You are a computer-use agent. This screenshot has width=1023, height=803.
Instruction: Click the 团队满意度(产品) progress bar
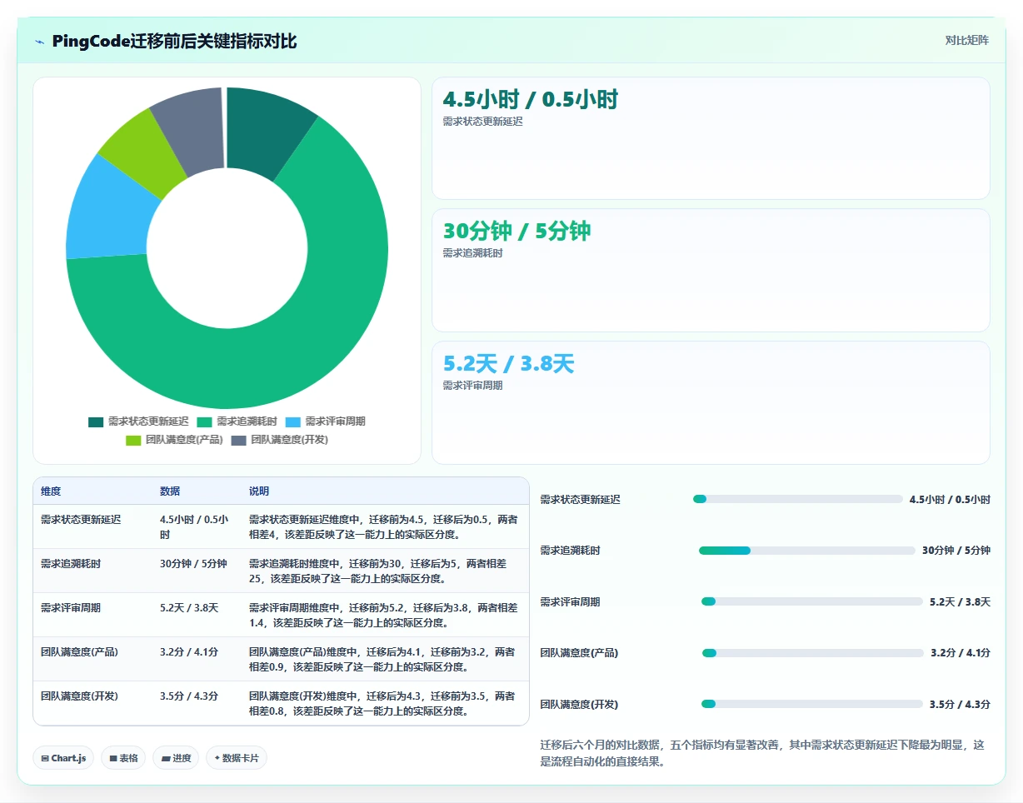coord(812,653)
